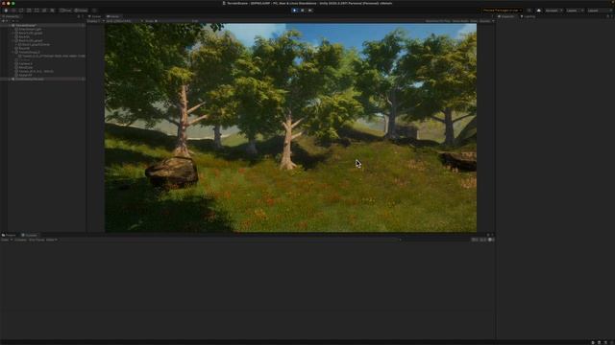The height and width of the screenshot is (345, 615).
Task: Open the Layout dropdown
Action: pyautogui.click(x=599, y=11)
